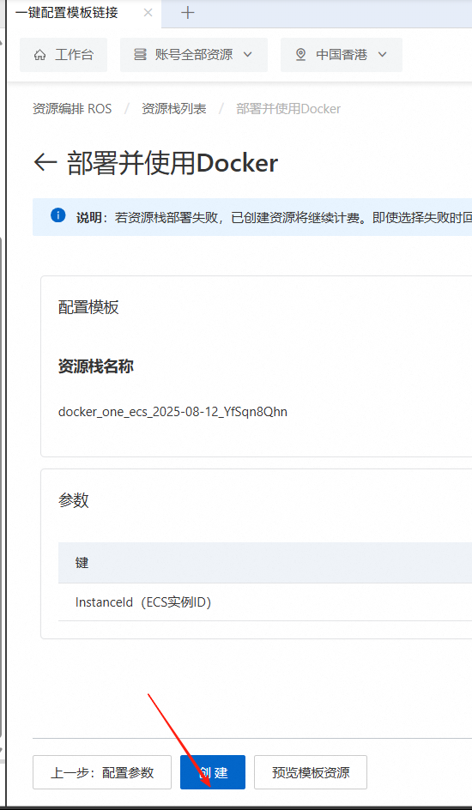Screen dimensions: 472x810
Task: Click the blue 创建 button
Action: pyautogui.click(x=213, y=772)
